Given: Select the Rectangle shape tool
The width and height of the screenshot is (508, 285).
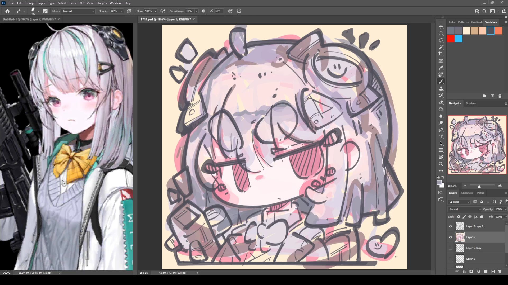Looking at the screenshot, I should click(441, 150).
